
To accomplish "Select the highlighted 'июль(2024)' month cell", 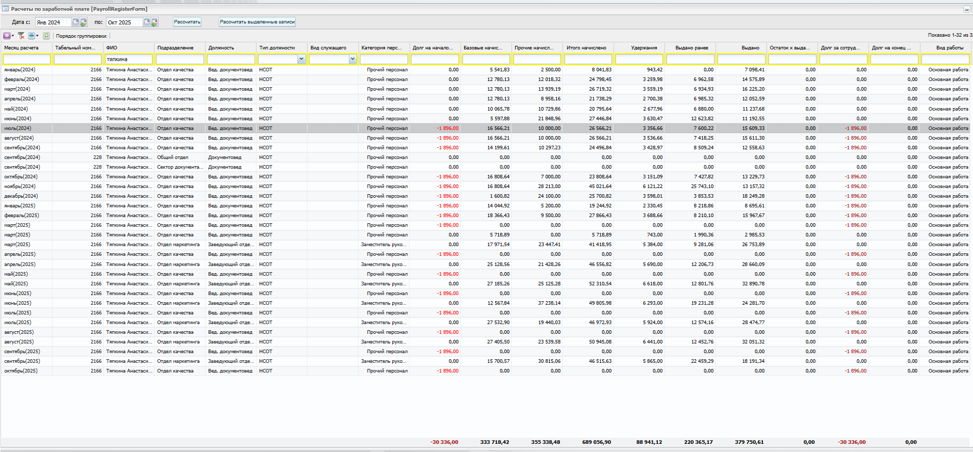I will click(x=27, y=128).
